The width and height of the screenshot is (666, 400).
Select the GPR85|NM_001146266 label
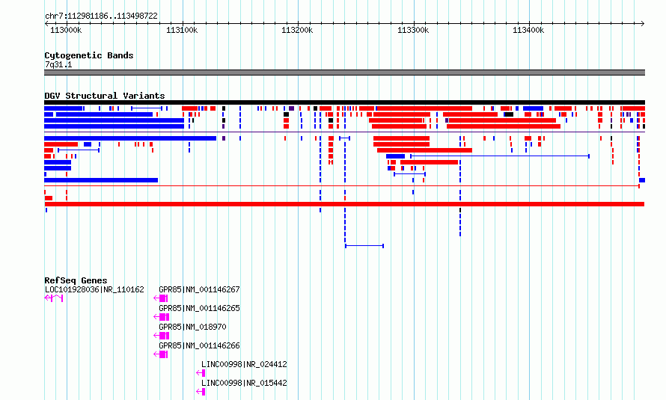(199, 345)
